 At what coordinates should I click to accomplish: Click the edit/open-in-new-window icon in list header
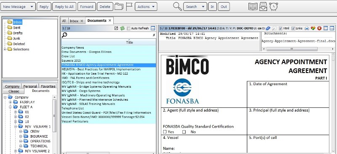click(116, 28)
